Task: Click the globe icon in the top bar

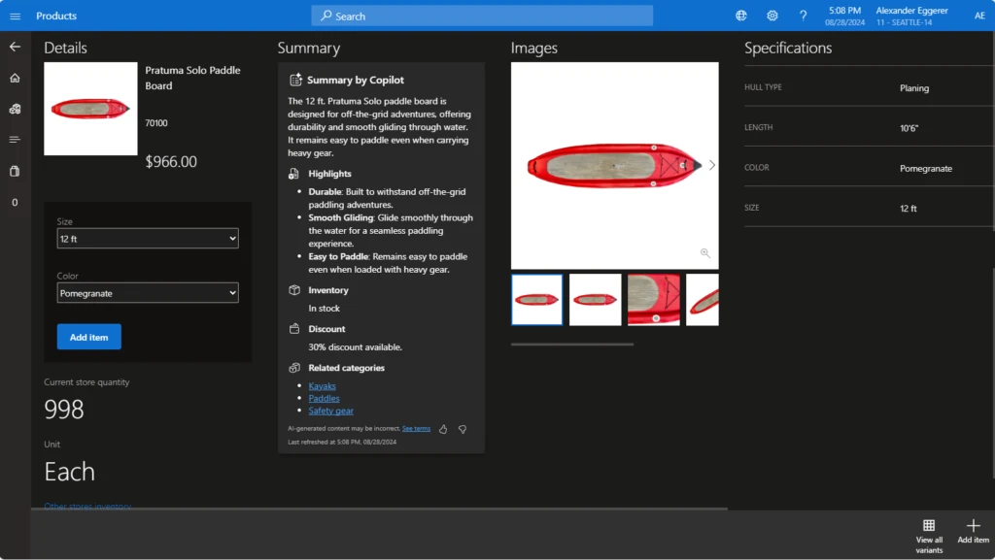Action: [x=740, y=16]
